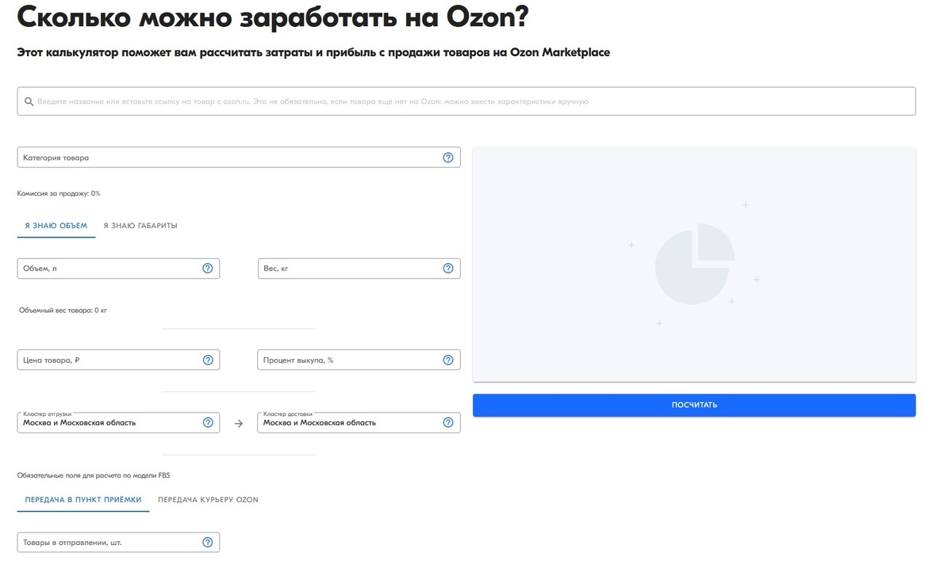The image size is (952, 564).
Task: Click the subtitle starting with Этот калькулятор поможет
Action: [313, 52]
